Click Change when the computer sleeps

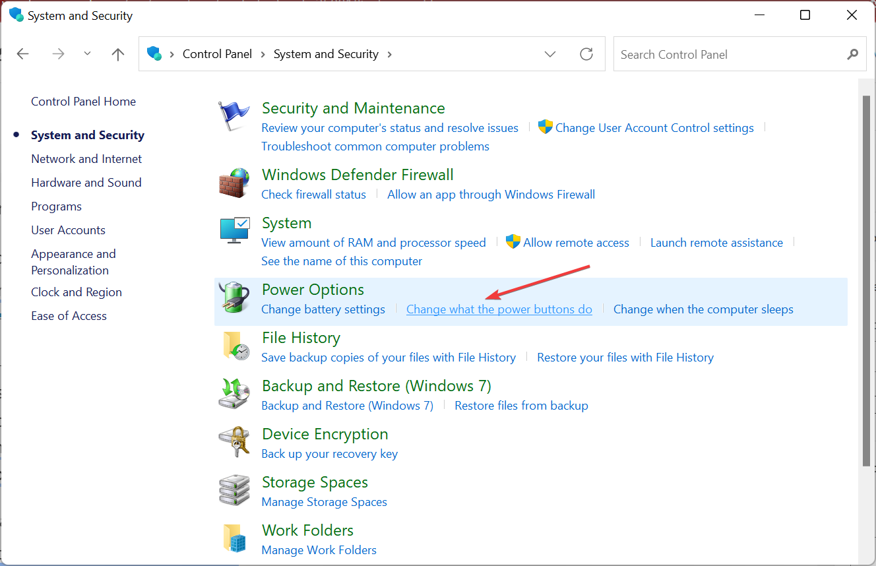(x=703, y=309)
